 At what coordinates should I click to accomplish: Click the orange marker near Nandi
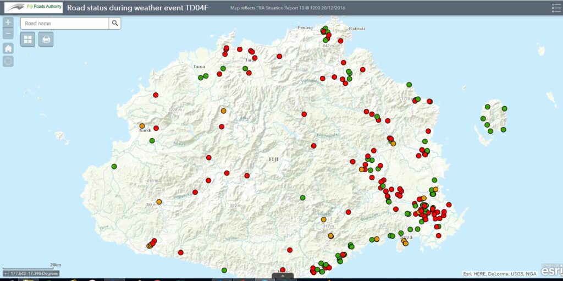click(x=142, y=126)
